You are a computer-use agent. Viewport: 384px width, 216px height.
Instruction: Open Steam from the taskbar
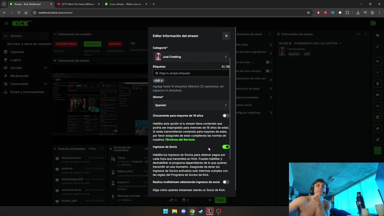coord(201,211)
